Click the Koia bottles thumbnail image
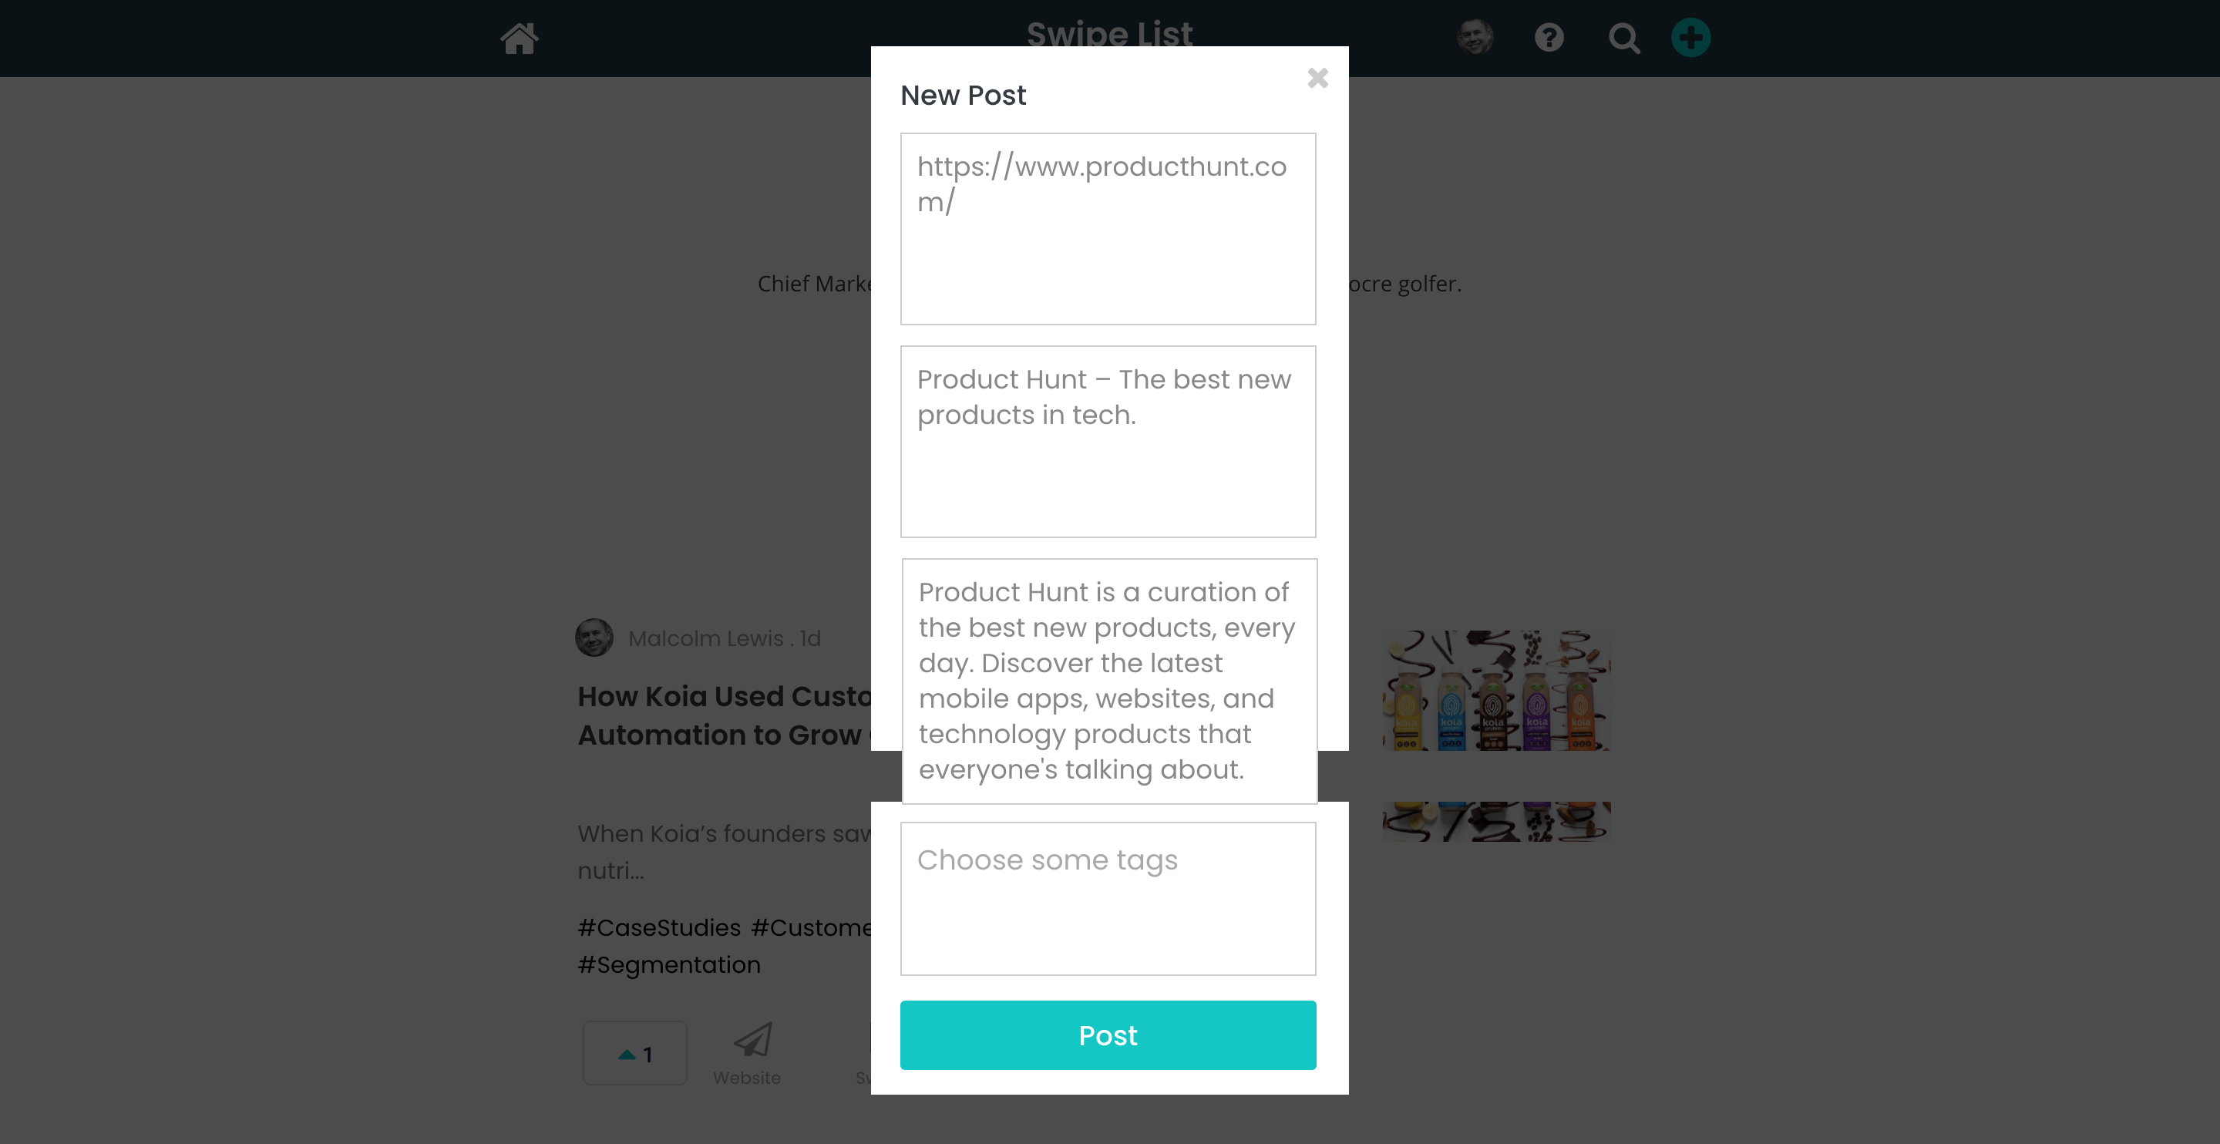Screen dimensions: 2220x1144 click(1497, 690)
